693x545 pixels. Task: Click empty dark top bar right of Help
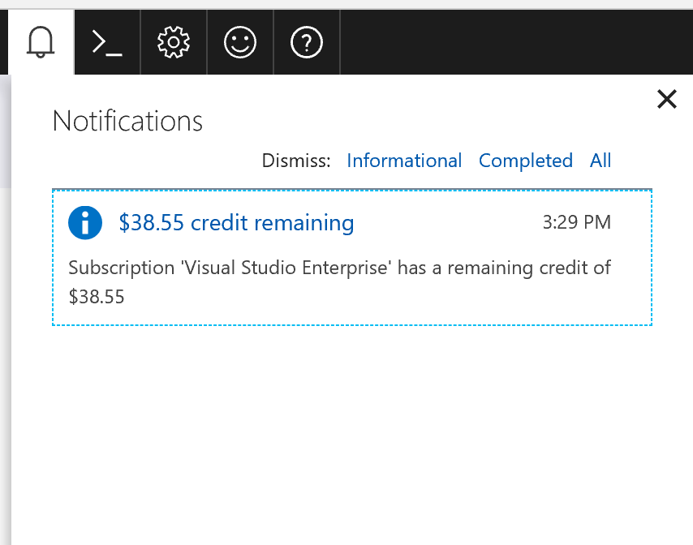coord(511,41)
